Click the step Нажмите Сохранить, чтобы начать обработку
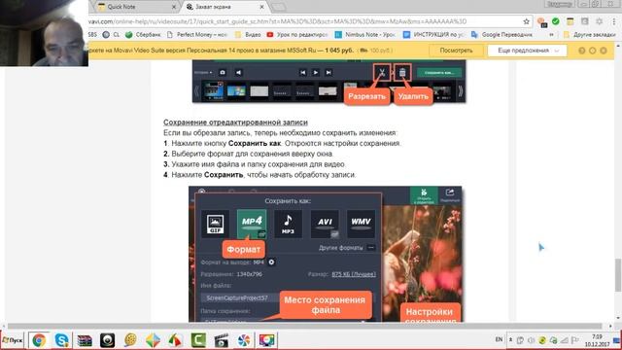The width and height of the screenshot is (622, 350). click(x=259, y=175)
